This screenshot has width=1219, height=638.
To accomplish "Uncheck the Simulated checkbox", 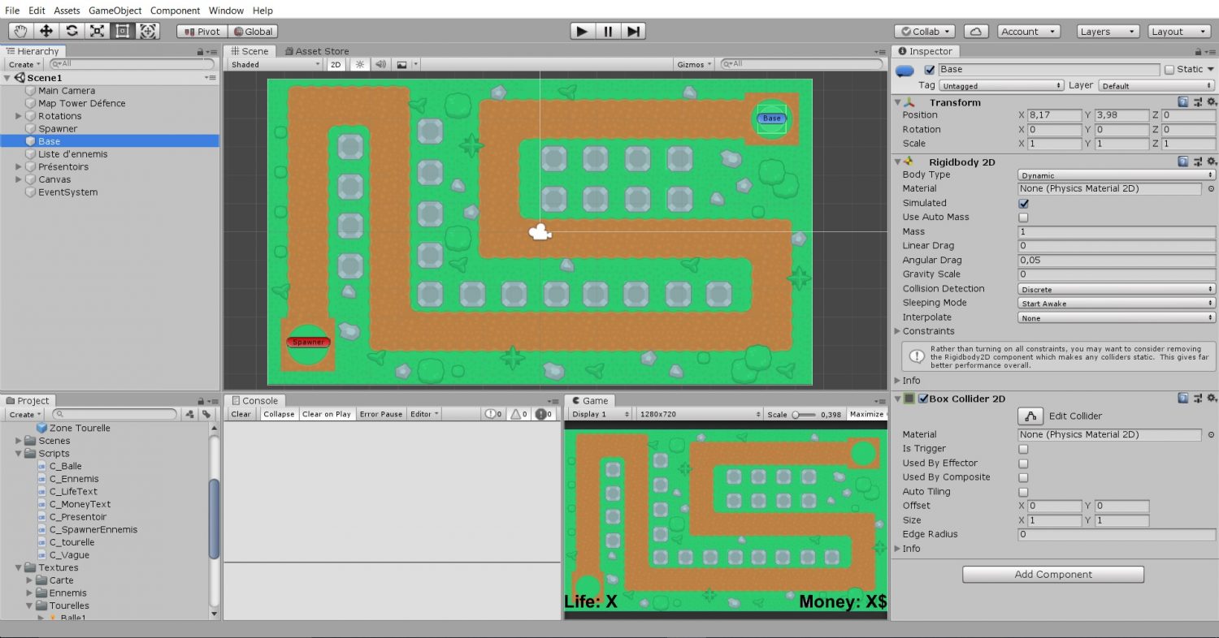I will pyautogui.click(x=1023, y=203).
